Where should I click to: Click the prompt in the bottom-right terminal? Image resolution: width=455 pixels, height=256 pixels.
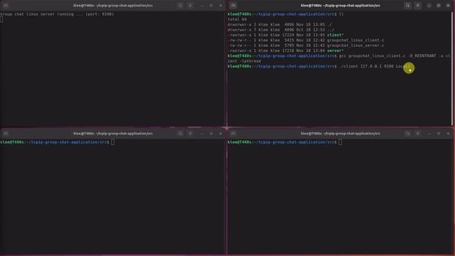(x=282, y=142)
